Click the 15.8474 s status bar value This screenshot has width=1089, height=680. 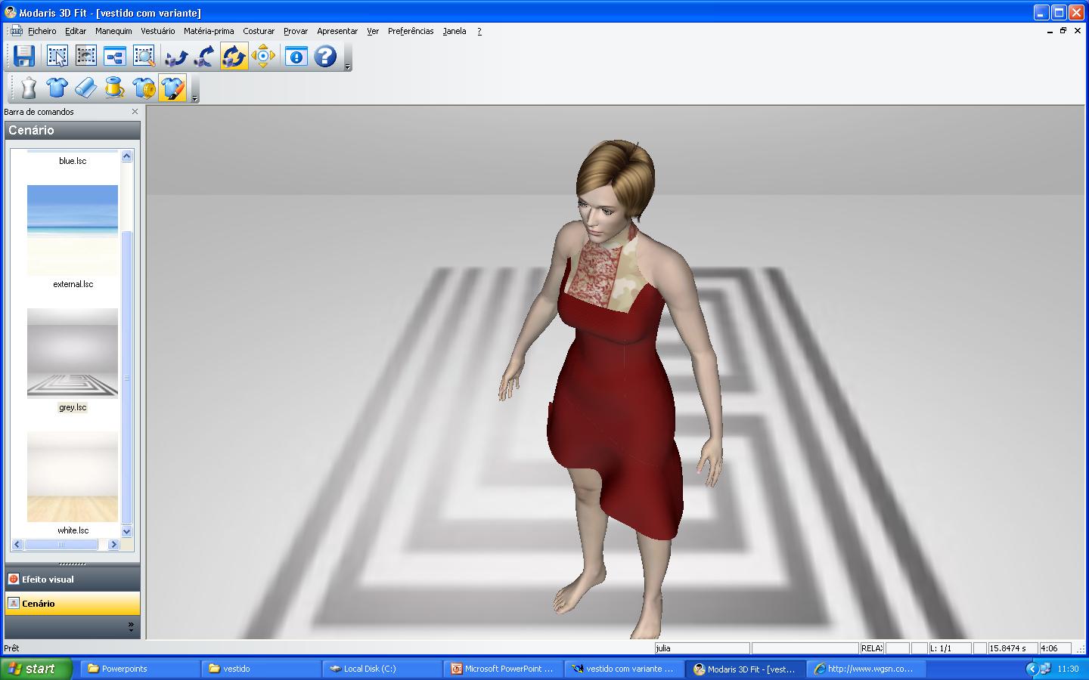click(x=1012, y=648)
